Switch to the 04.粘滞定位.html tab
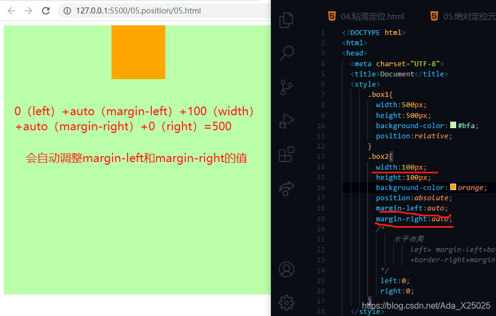This screenshot has height=316, width=496. [366, 17]
